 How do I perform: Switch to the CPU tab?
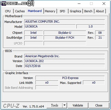(8, 11)
